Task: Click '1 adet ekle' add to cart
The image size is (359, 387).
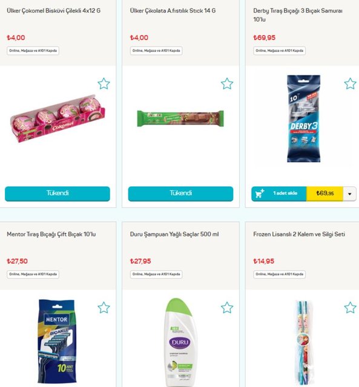Action: click(x=285, y=193)
